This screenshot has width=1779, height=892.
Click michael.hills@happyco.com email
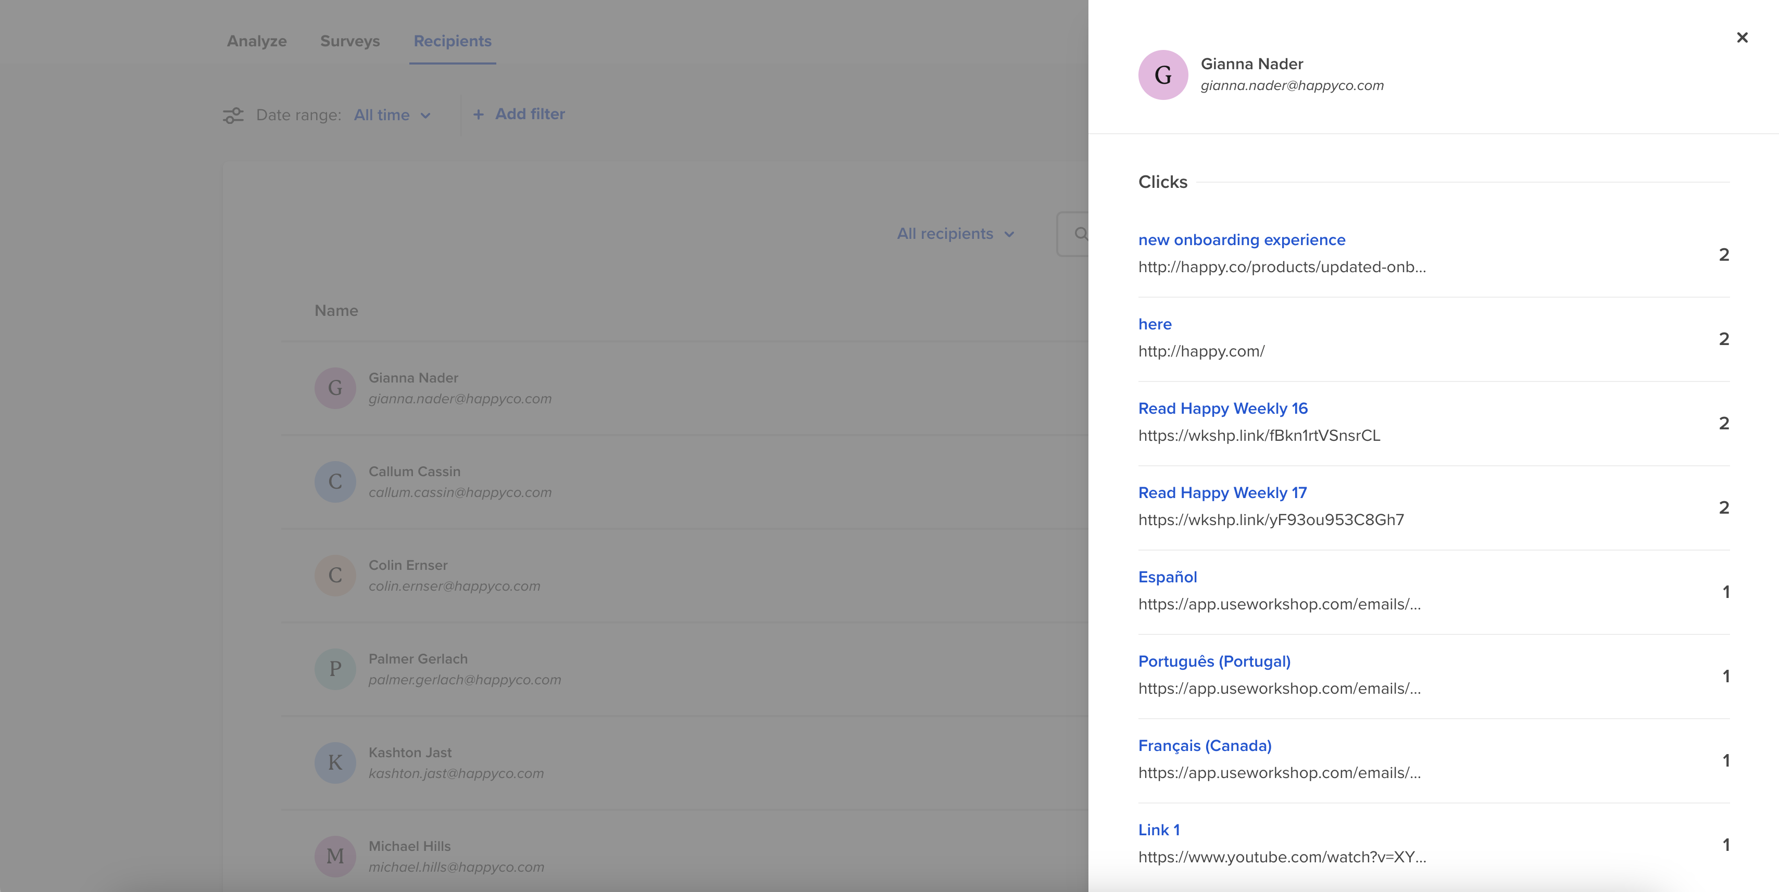point(456,867)
